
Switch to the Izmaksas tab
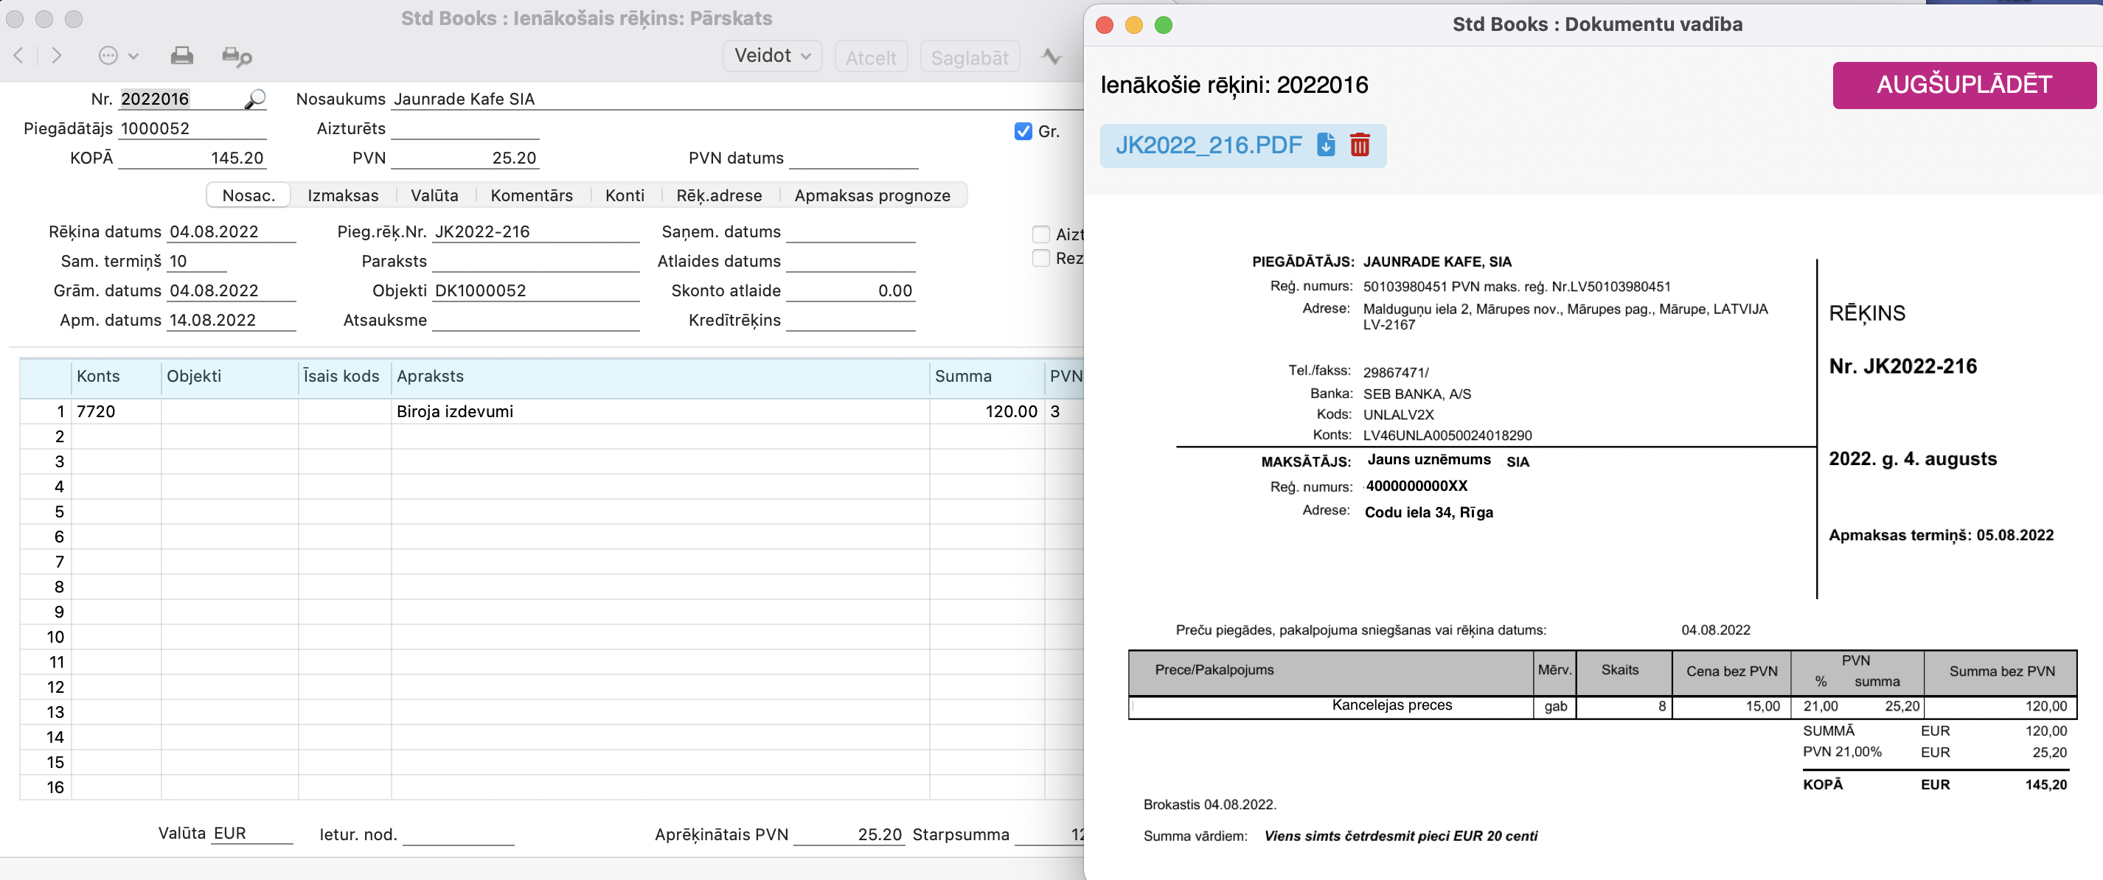343,195
